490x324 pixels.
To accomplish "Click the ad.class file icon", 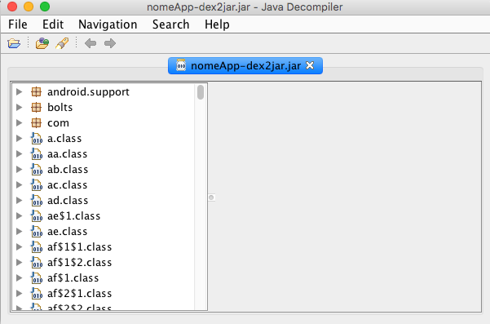I will pos(37,200).
